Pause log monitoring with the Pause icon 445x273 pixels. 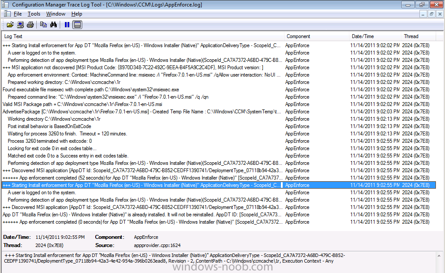point(67,25)
